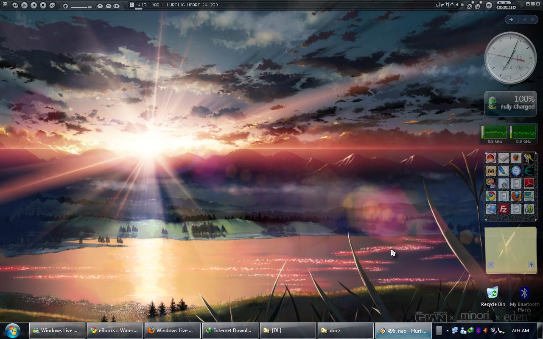
Task: Switch to eBooks Chrome taskbar window
Action: click(115, 331)
